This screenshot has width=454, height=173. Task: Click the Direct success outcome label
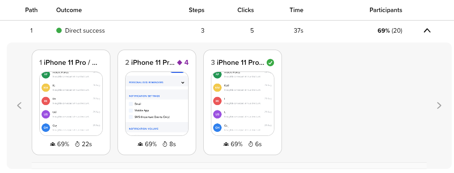pos(85,30)
